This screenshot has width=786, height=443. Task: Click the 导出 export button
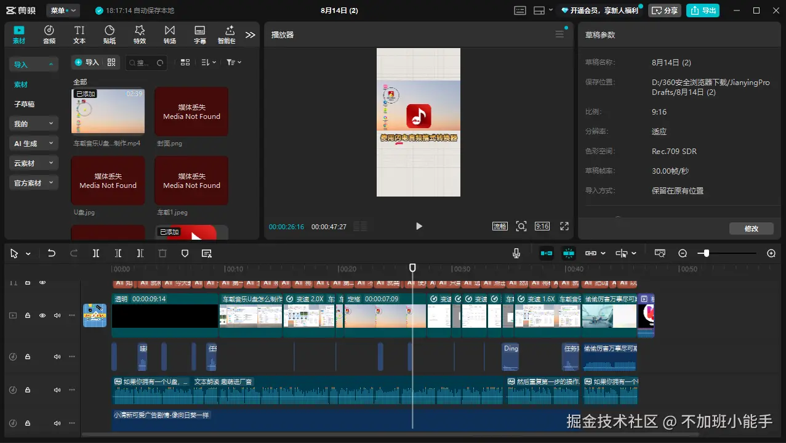point(702,10)
